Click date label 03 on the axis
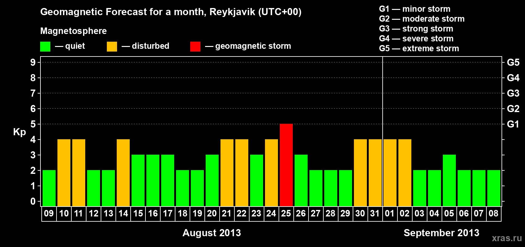 coord(419,214)
